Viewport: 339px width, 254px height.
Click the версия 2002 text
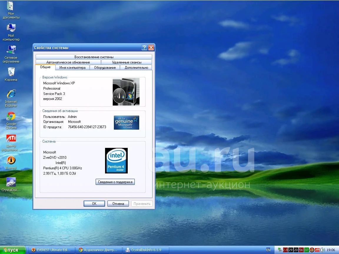[53, 99]
